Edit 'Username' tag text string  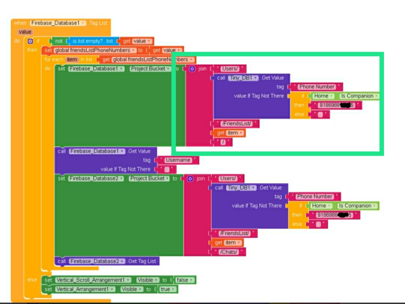pyautogui.click(x=178, y=160)
